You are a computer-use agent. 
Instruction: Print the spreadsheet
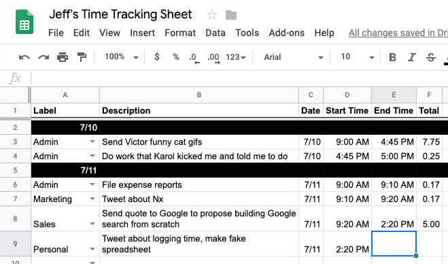click(x=63, y=57)
